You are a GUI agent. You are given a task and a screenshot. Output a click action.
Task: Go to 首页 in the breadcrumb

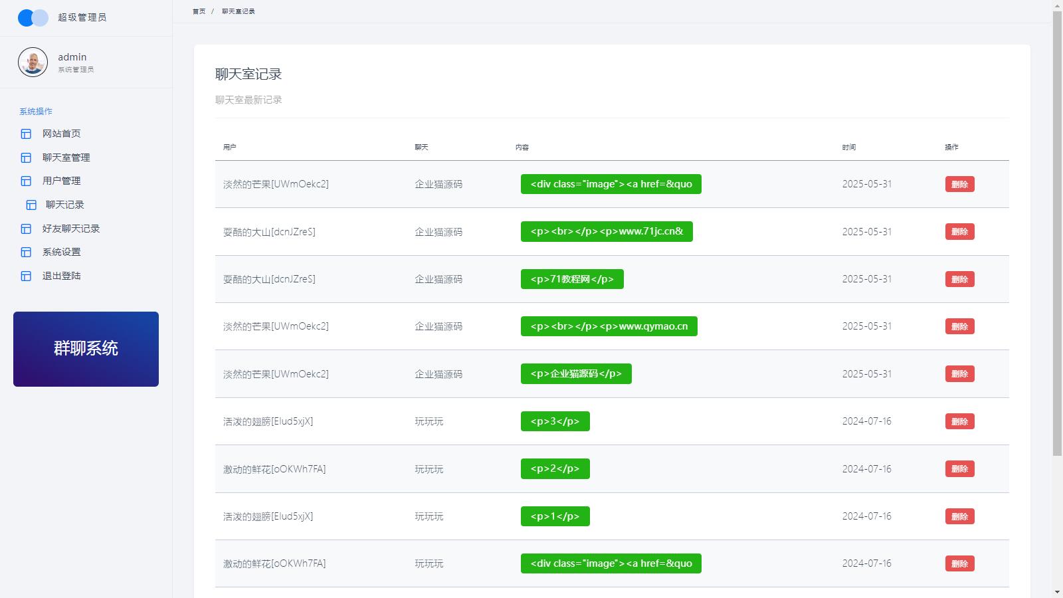click(x=199, y=11)
